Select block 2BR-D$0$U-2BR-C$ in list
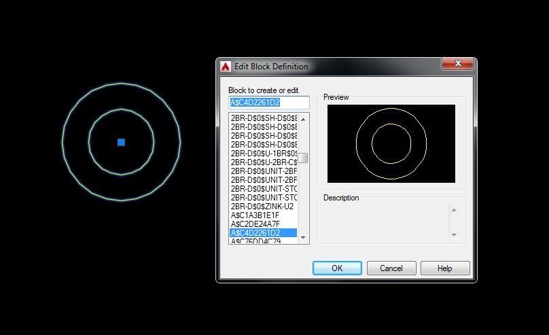Viewport: 549px width, 335px height. click(x=264, y=162)
